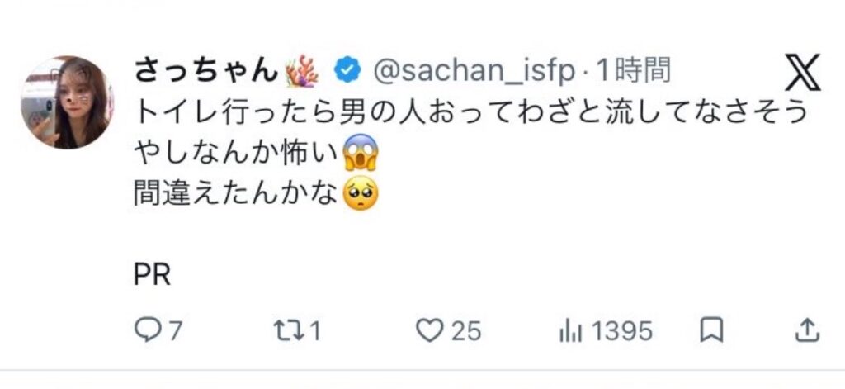Screen dimensions: 845x389
Task: Bookmark this post by さっちゃん
Action: tap(710, 330)
